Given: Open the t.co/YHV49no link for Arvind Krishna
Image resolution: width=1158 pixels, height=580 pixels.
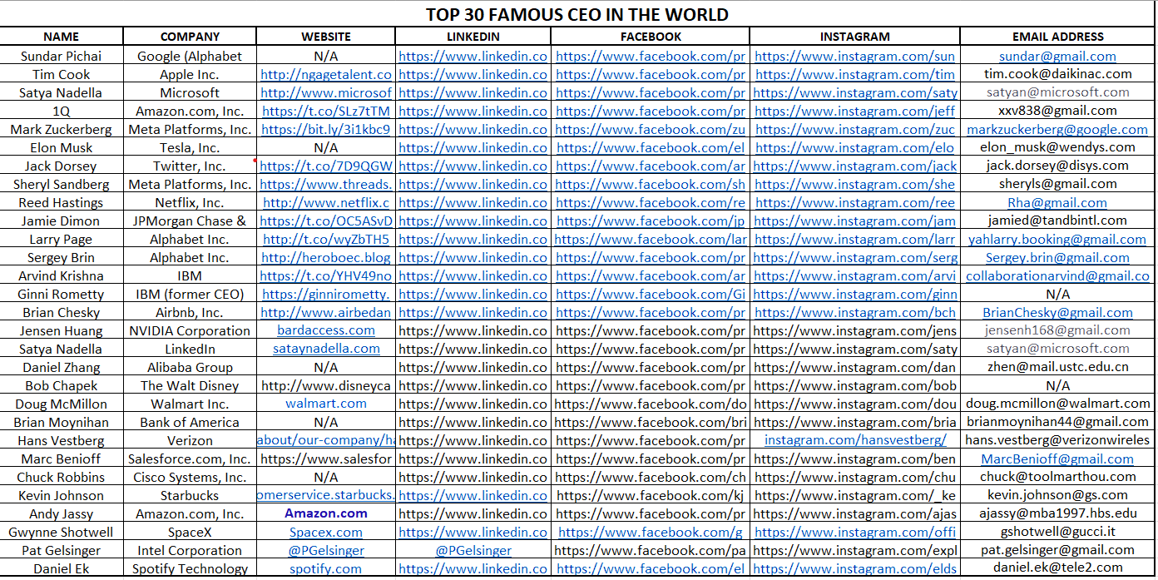Looking at the screenshot, I should pos(326,275).
